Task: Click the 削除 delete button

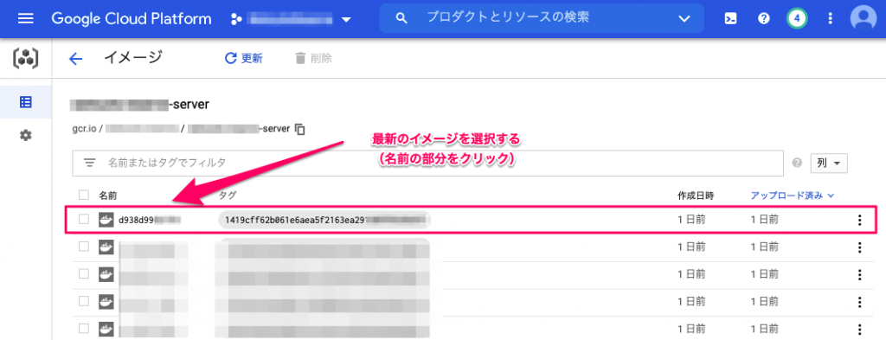Action: point(313,58)
